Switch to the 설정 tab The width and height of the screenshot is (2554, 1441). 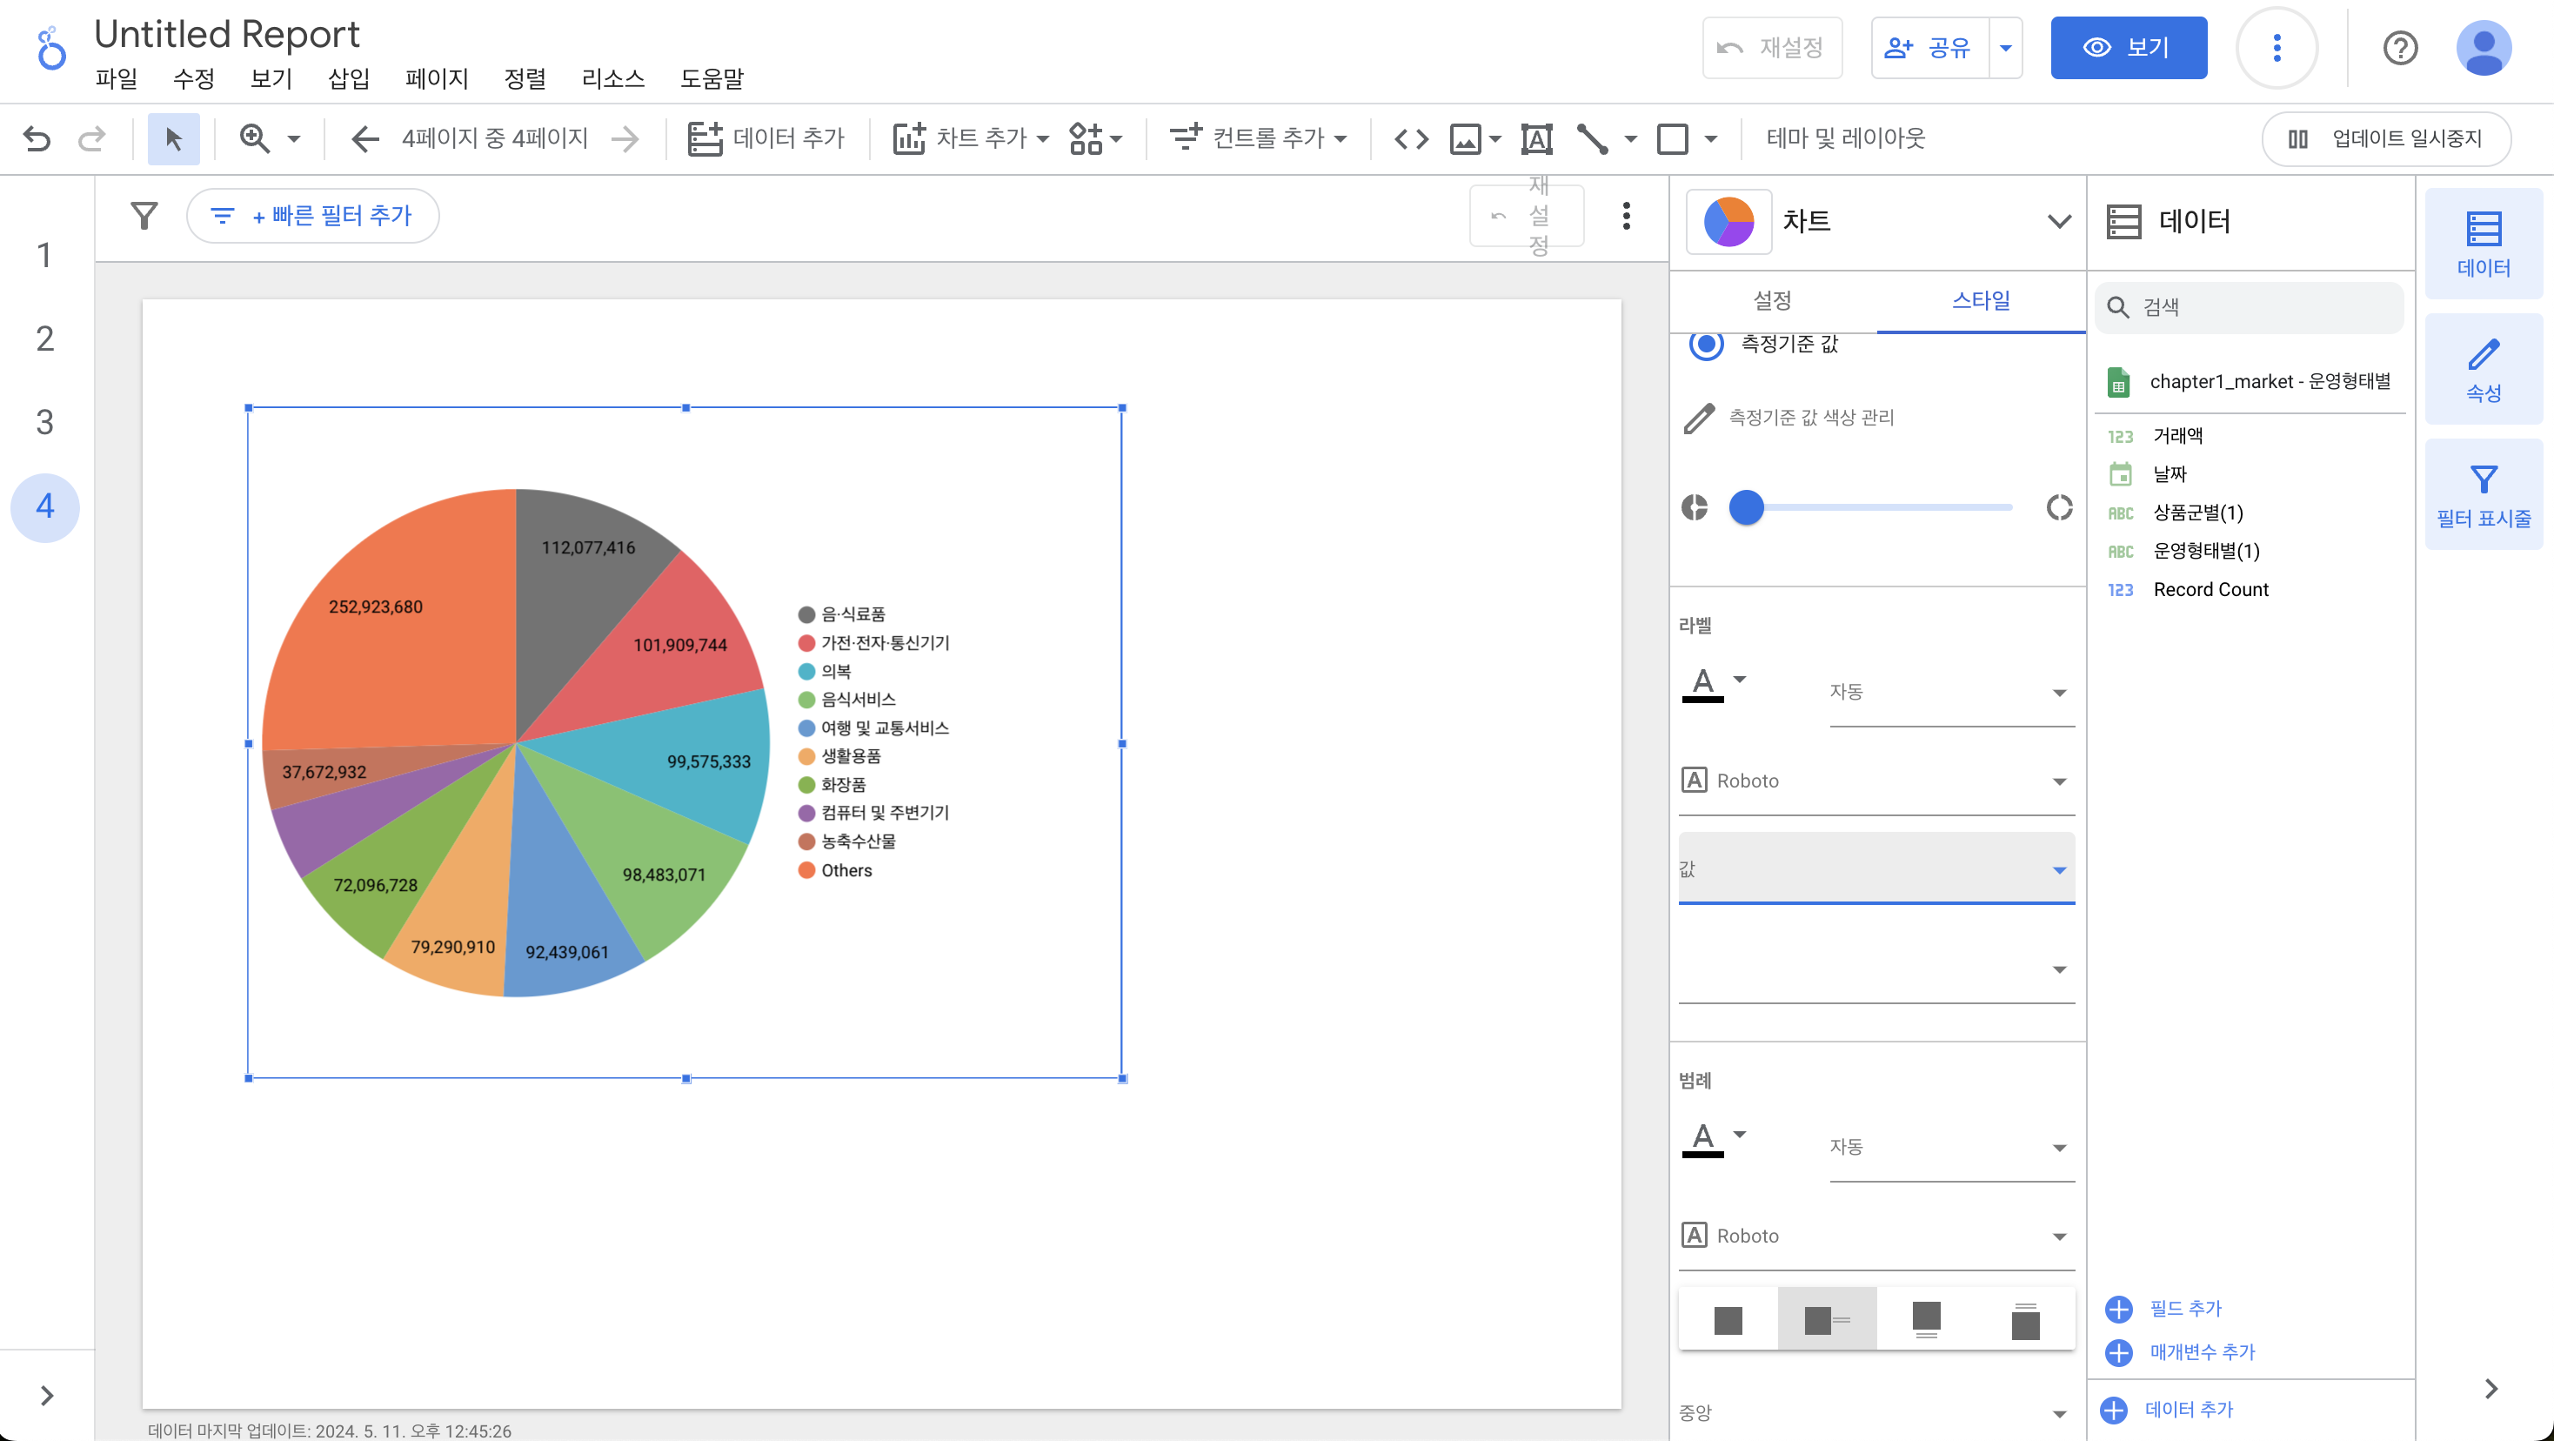pos(1772,300)
